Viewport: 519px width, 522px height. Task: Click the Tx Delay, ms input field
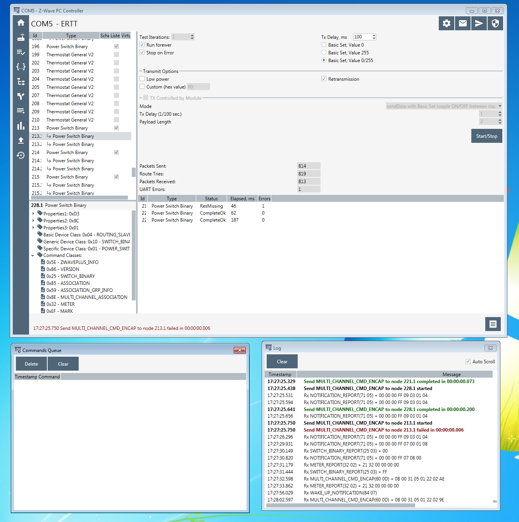(362, 37)
